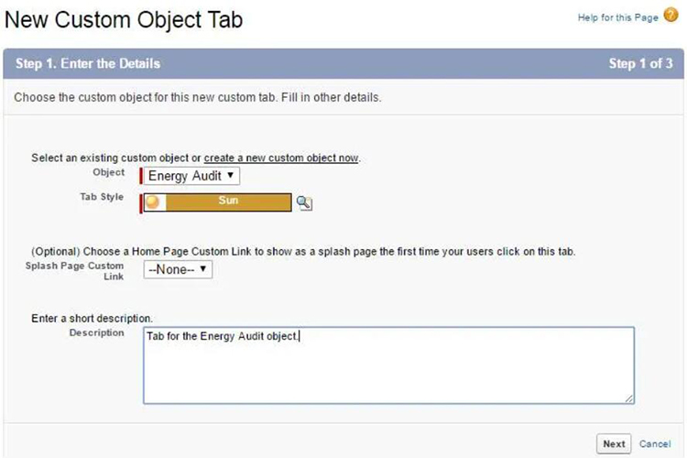The height and width of the screenshot is (458, 687).
Task: Open the Object dropdown showing Energy Audit
Action: (191, 176)
